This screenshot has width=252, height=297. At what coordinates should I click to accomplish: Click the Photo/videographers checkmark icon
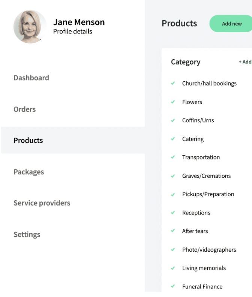click(173, 249)
